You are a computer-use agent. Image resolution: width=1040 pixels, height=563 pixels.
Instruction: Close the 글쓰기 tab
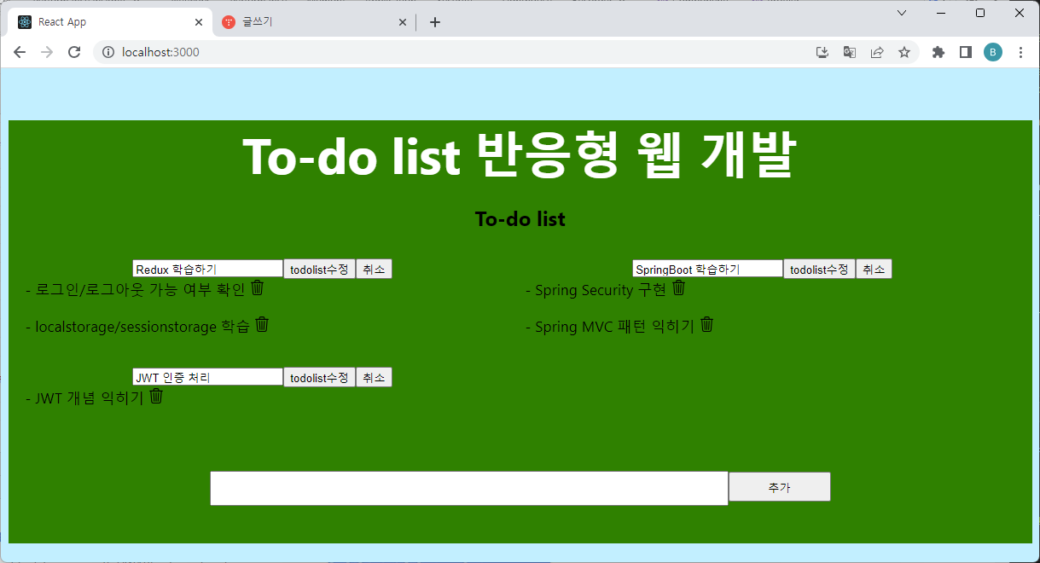coord(403,22)
